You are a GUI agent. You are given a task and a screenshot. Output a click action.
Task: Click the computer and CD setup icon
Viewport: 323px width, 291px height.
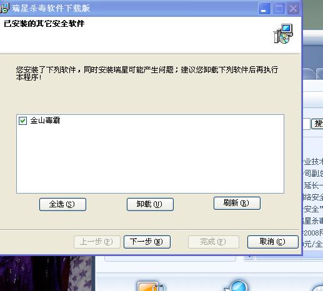click(283, 34)
